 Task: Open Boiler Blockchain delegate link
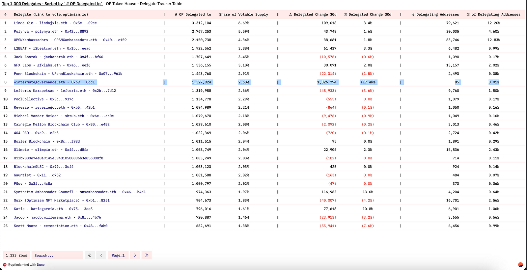click(47, 141)
